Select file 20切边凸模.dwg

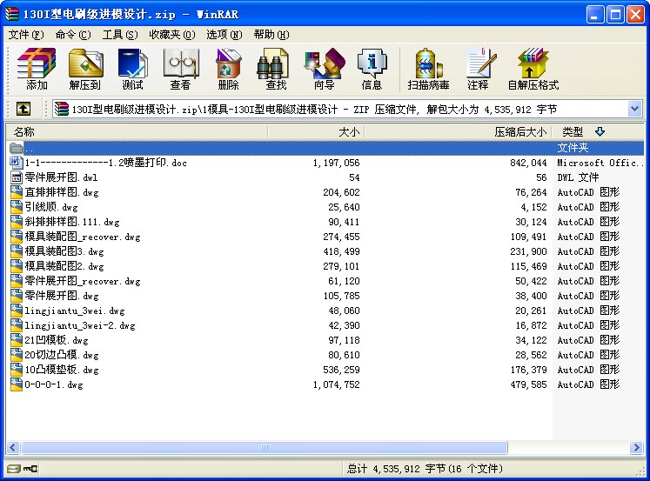62,355
